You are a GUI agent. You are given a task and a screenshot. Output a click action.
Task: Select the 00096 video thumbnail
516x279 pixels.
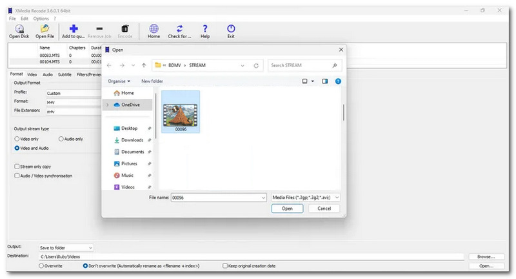coord(181,112)
